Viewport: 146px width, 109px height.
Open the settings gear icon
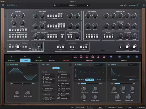pos(144,5)
